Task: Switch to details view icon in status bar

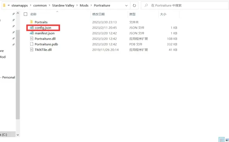Action: pyautogui.click(x=221, y=139)
